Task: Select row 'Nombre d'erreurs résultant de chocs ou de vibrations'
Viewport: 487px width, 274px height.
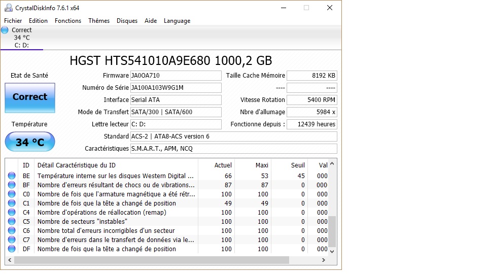Action: point(167,185)
